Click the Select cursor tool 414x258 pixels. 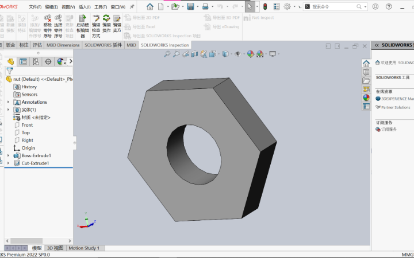[x=250, y=6]
